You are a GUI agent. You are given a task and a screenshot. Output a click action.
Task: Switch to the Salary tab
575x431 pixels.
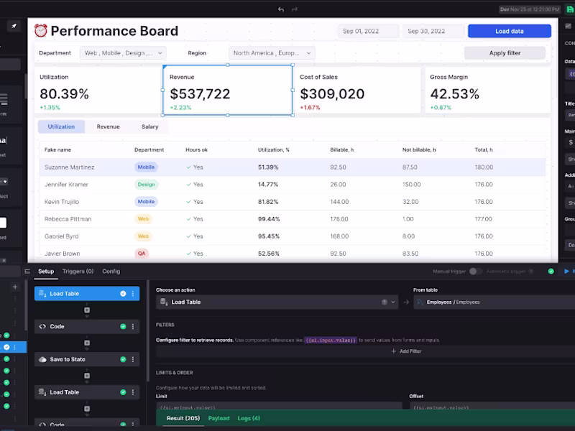click(x=150, y=126)
